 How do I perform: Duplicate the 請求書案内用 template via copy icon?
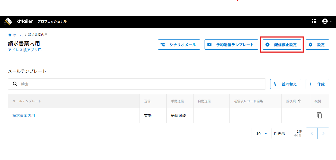coord(319,116)
